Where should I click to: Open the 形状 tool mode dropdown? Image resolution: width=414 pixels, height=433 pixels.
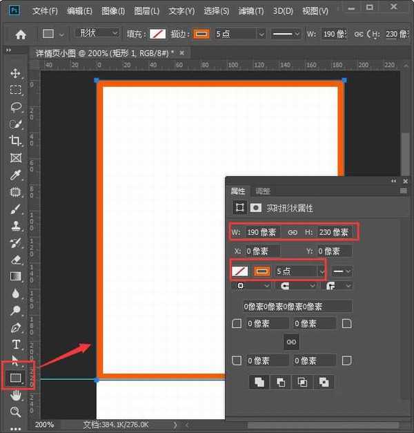click(97, 34)
